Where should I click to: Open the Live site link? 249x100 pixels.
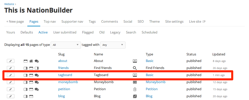coord(197,21)
